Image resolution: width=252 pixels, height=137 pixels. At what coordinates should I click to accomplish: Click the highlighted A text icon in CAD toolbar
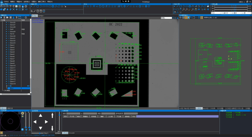pos(189,18)
